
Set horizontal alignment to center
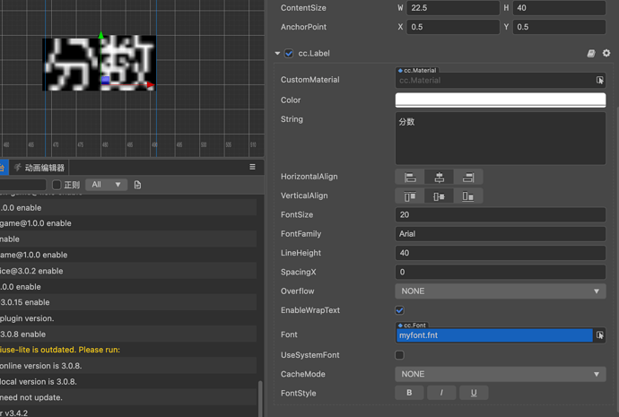439,178
